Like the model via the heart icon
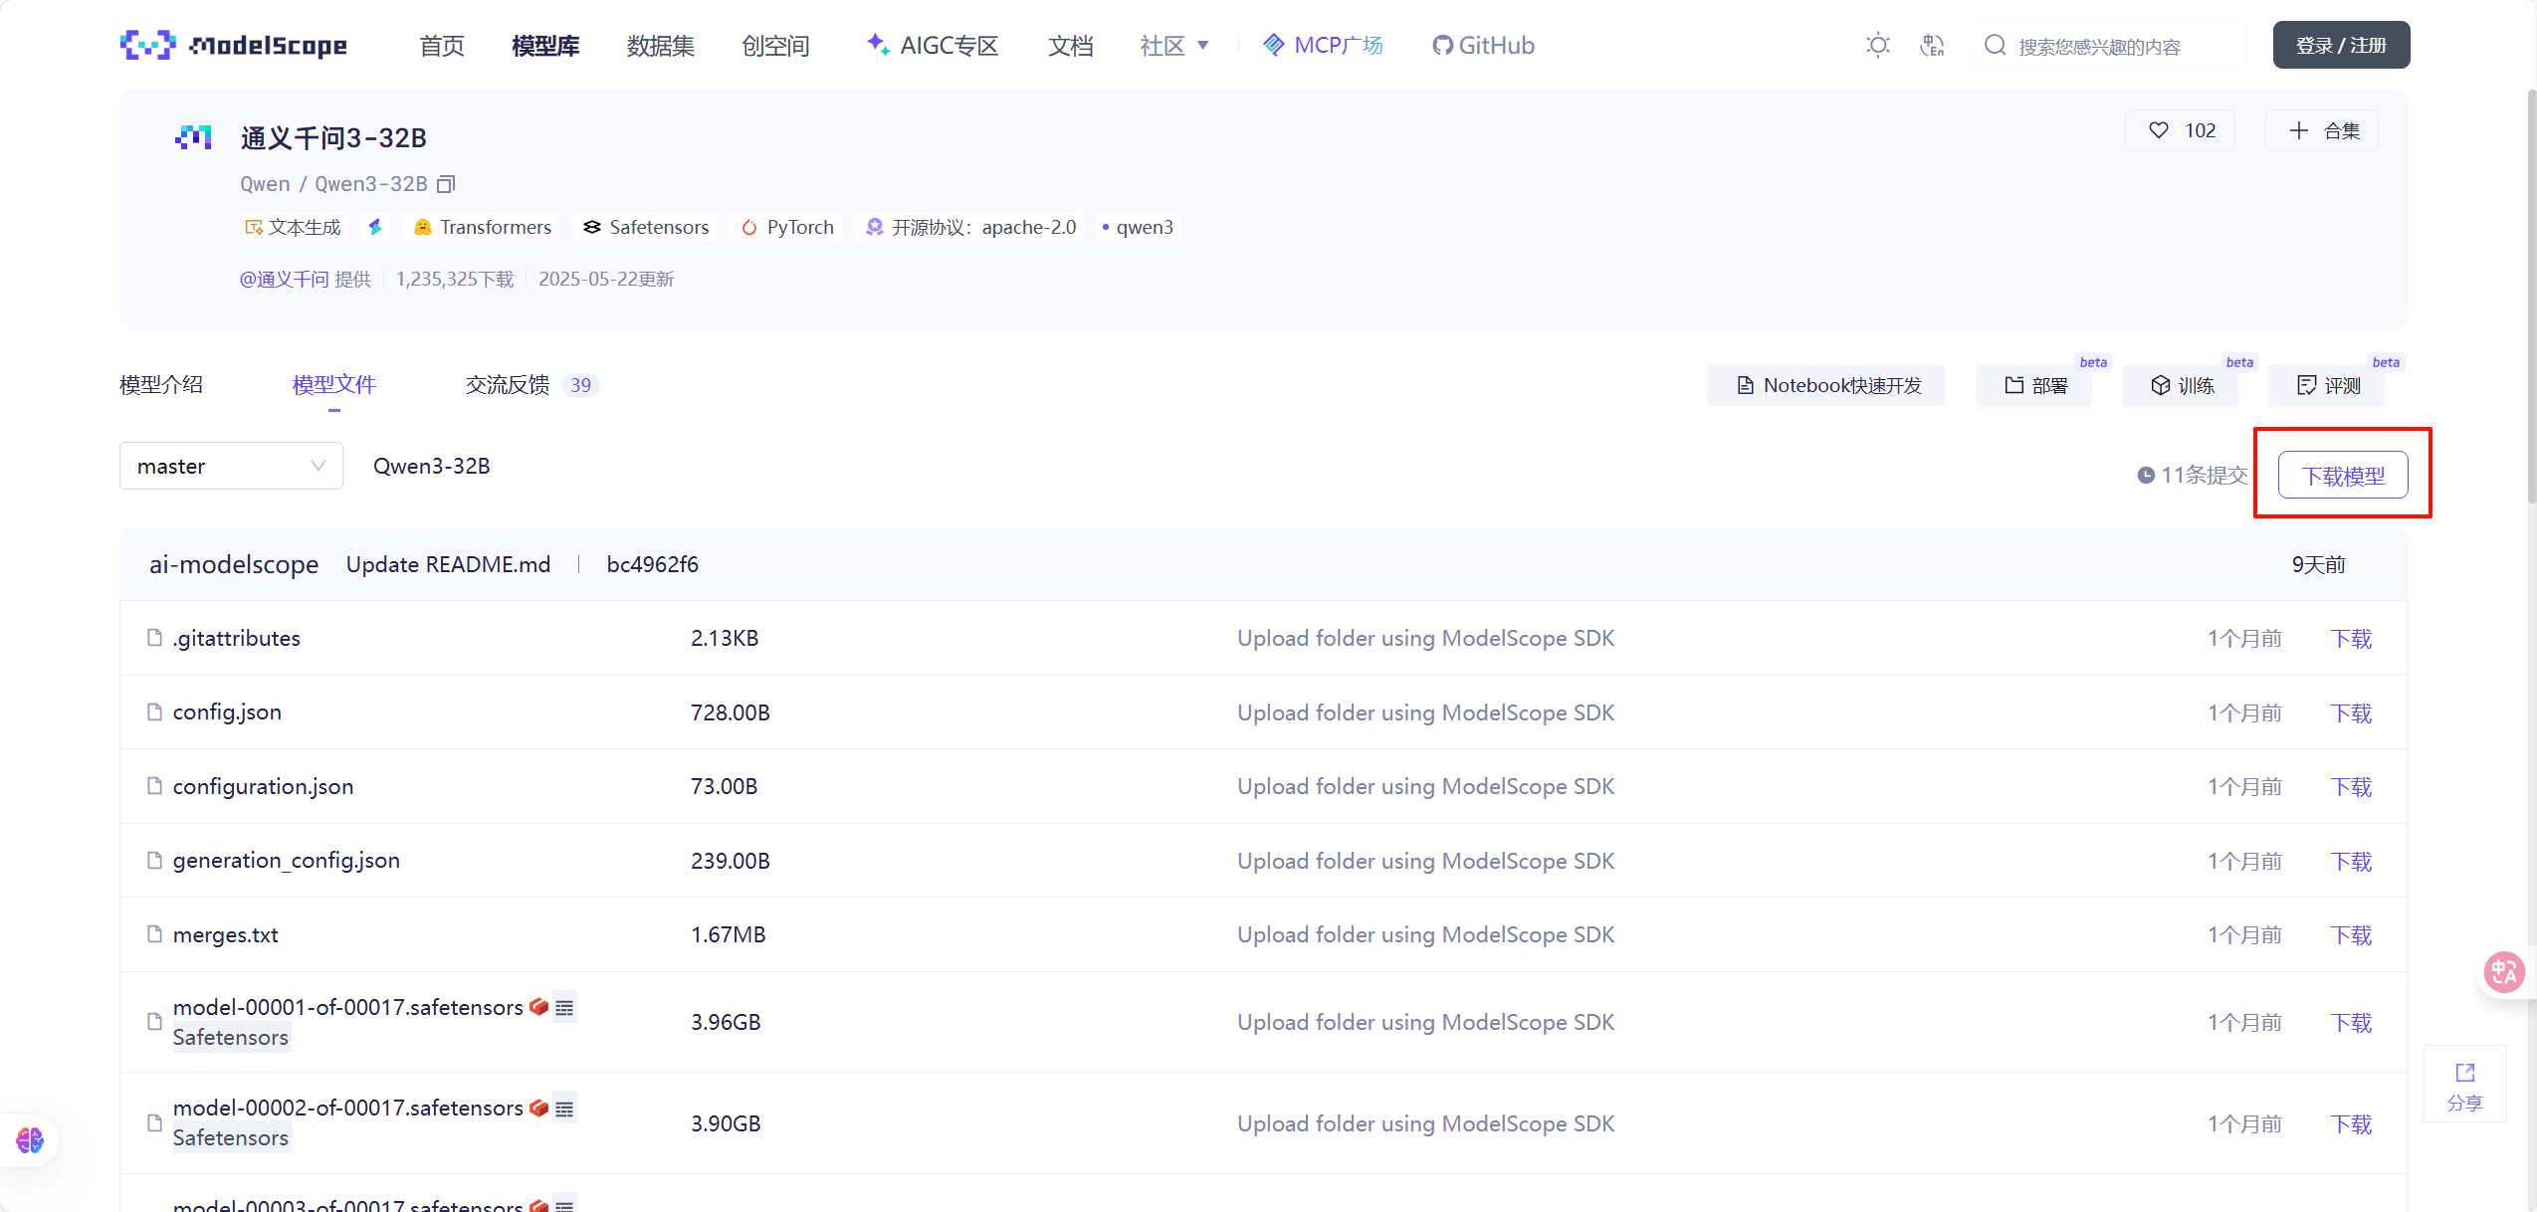Screen dimensions: 2537x1212 (2158, 130)
